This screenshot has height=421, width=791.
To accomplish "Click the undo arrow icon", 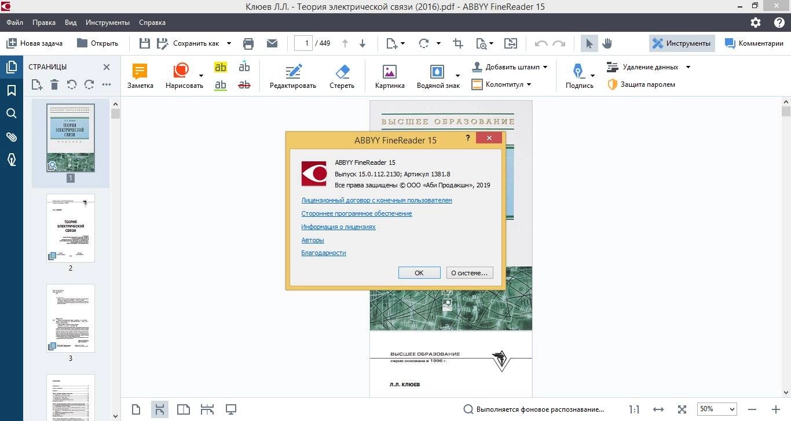I will coord(541,43).
